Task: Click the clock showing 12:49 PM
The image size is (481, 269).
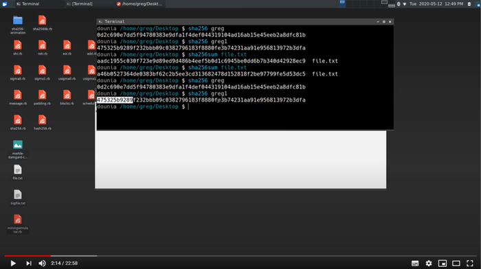Action: click(436, 4)
